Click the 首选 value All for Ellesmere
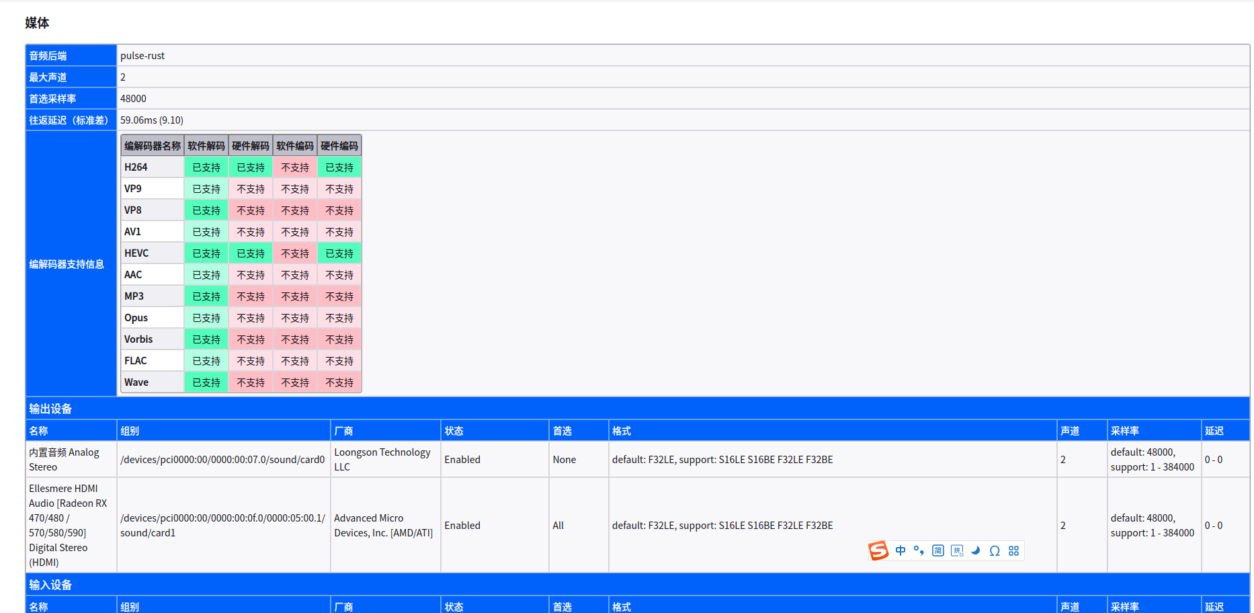Viewport: 1254px width, 613px height. (558, 526)
